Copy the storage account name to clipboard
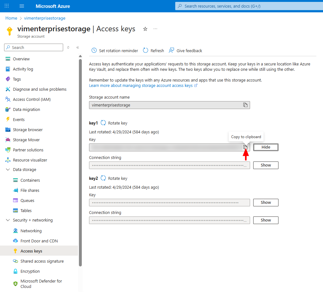The width and height of the screenshot is (323, 292). click(245, 105)
